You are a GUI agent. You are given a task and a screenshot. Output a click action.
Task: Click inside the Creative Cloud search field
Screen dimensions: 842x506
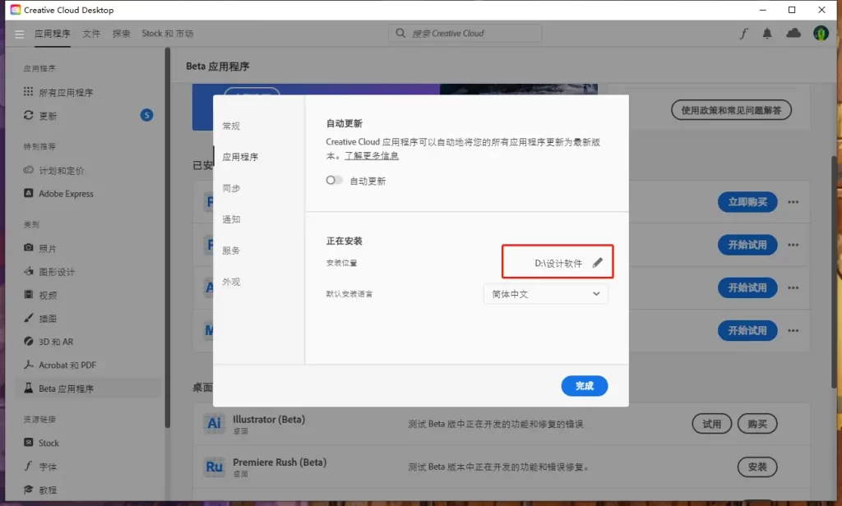[465, 33]
